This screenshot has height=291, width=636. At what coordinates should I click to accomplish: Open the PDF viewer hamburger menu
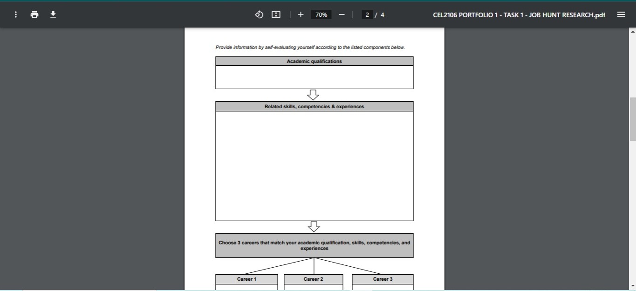point(621,14)
